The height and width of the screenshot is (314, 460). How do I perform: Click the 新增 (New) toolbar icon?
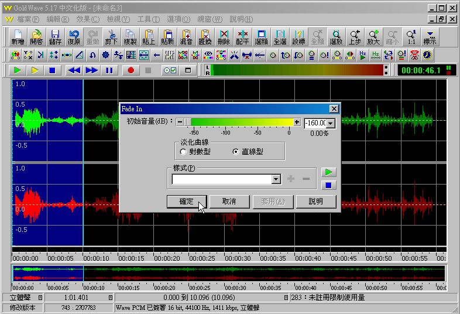pos(18,37)
